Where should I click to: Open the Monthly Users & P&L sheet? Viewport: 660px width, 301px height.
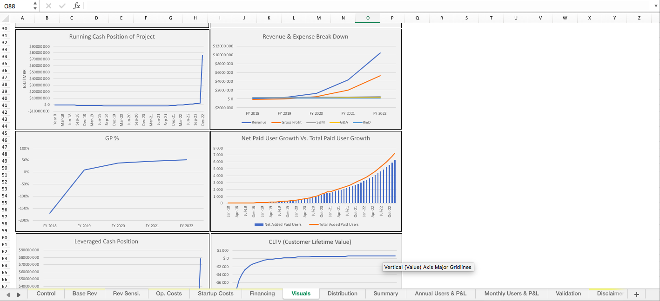pos(511,294)
